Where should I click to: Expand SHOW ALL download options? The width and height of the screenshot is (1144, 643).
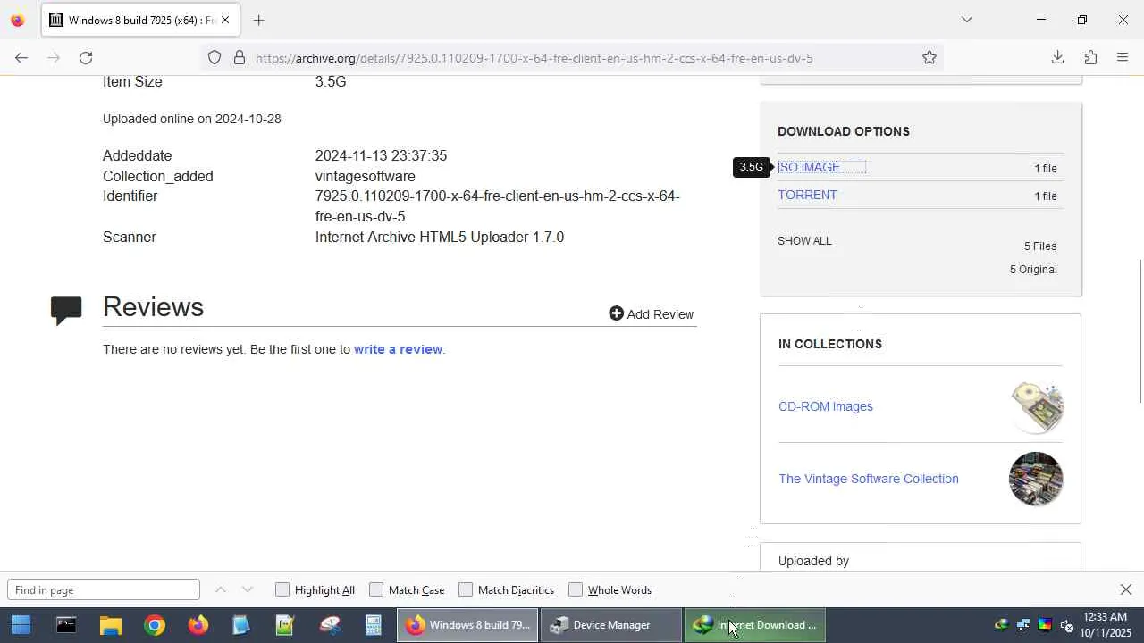[804, 241]
